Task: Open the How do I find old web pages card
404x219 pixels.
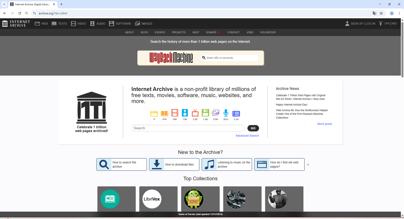Action: [x=279, y=165]
